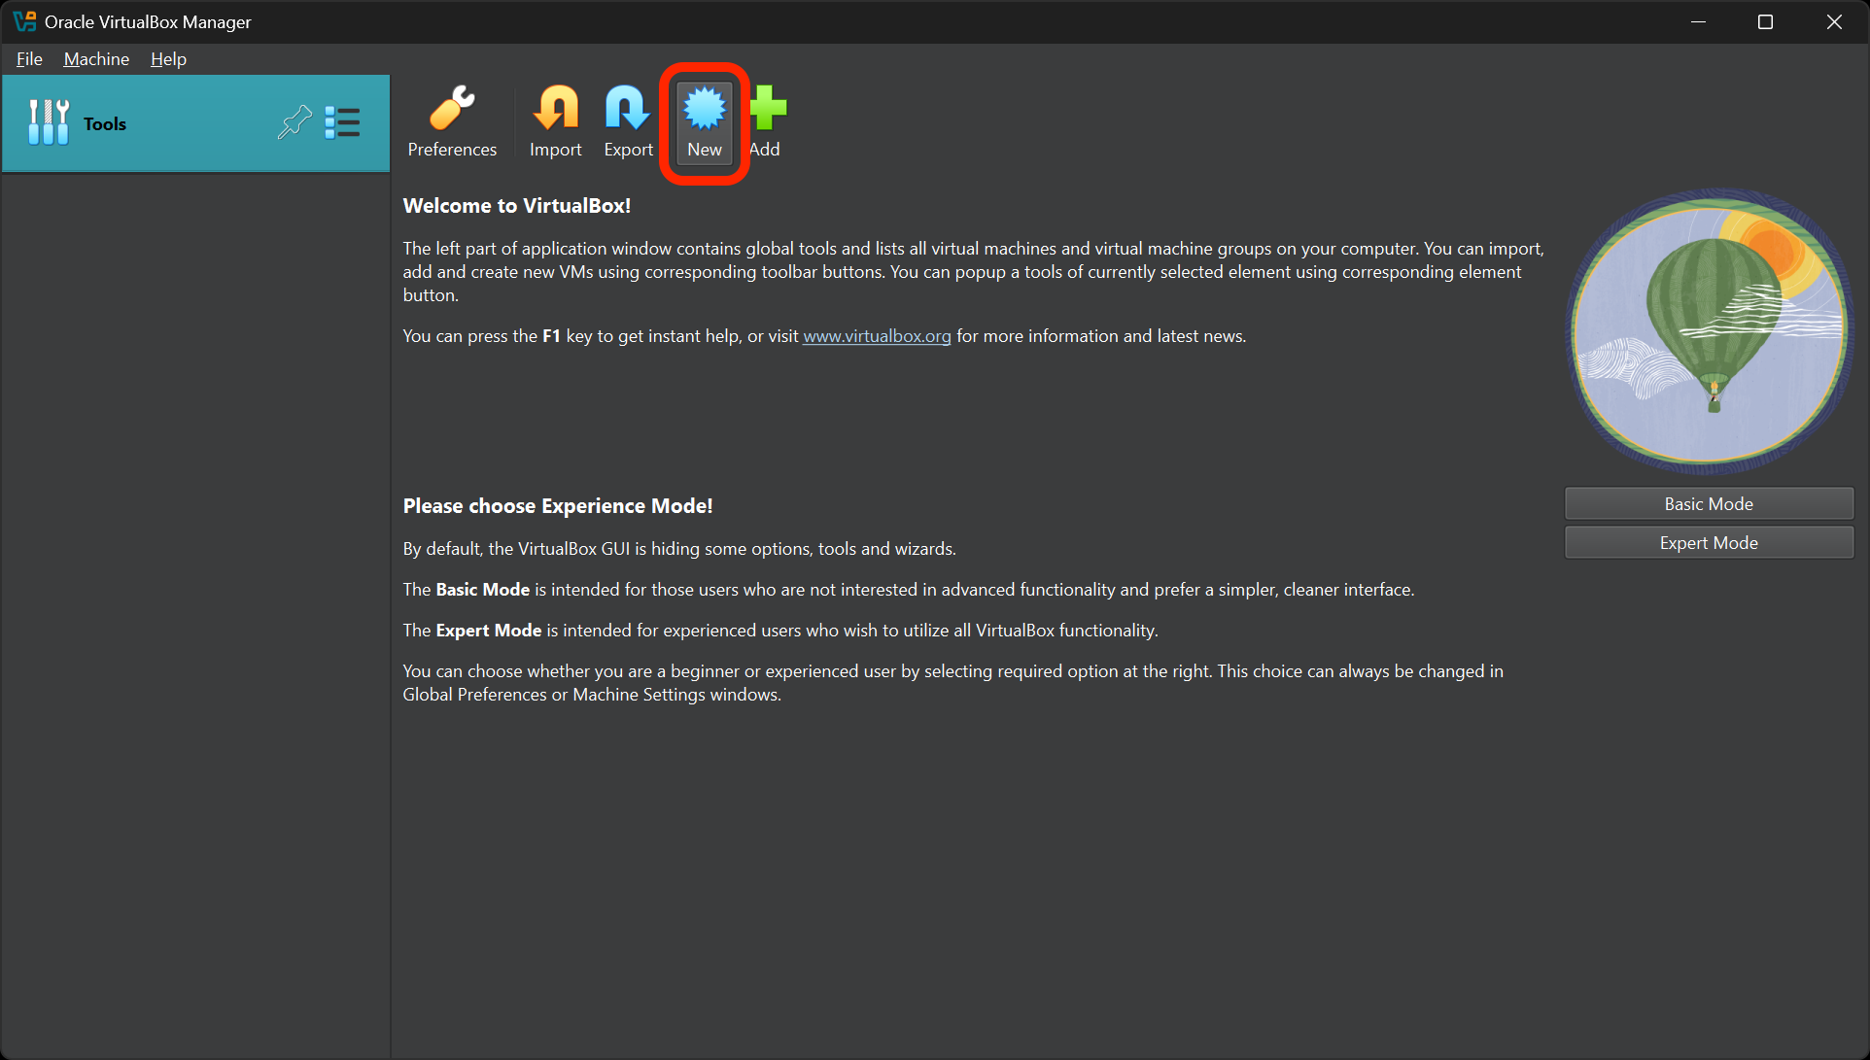Visit the www.virtualbox.org link
This screenshot has height=1060, width=1870.
tap(877, 335)
